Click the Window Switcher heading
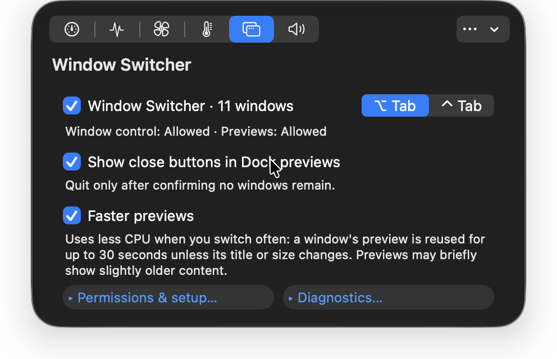Viewport: 557px width, 359px height. tap(121, 65)
